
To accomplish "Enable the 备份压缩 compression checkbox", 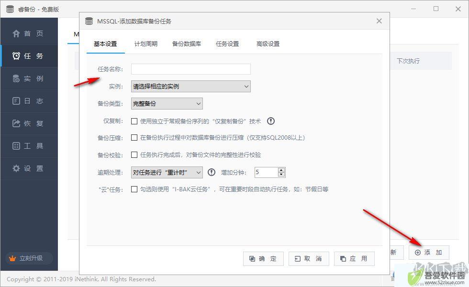I will 134,138.
